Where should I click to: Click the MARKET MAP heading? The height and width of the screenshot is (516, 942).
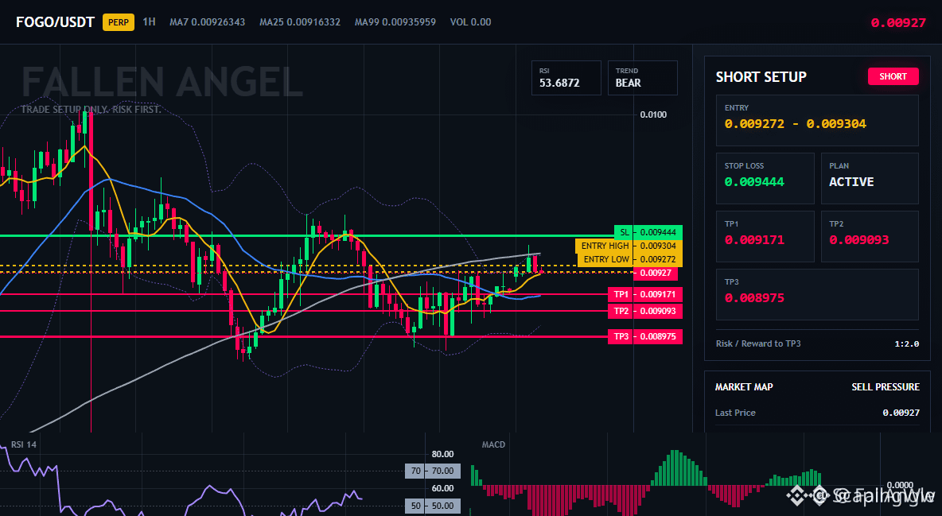pyautogui.click(x=744, y=387)
